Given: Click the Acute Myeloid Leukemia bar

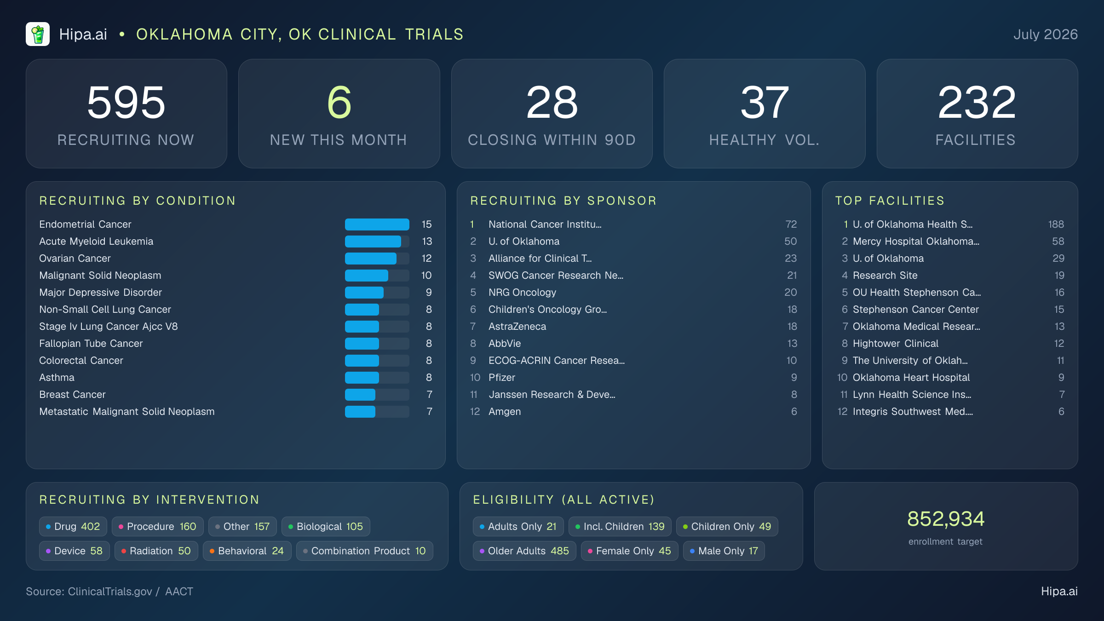Looking at the screenshot, I should (377, 241).
